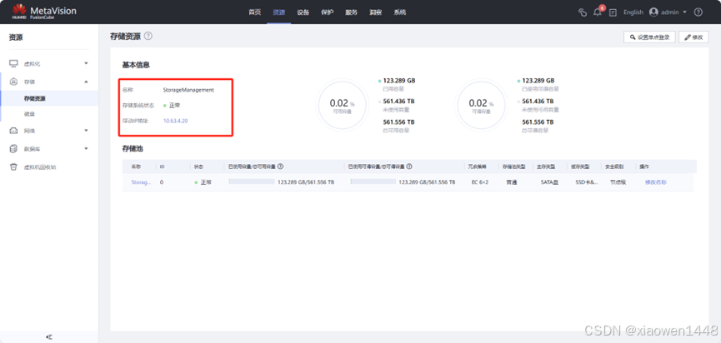Click the StorageManagement name value
The width and height of the screenshot is (721, 343).
(188, 90)
